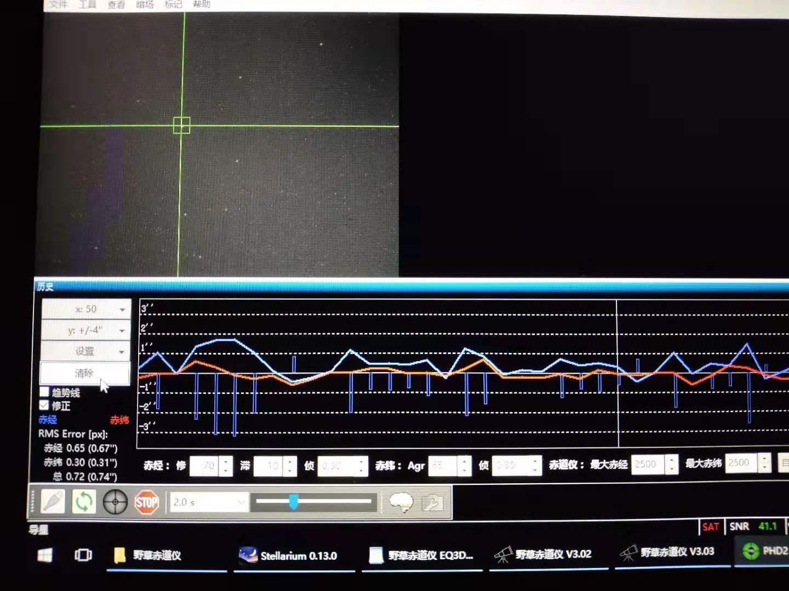789x591 pixels.
Task: Click the 赤纬 侦 min motion field
Action: 511,465
